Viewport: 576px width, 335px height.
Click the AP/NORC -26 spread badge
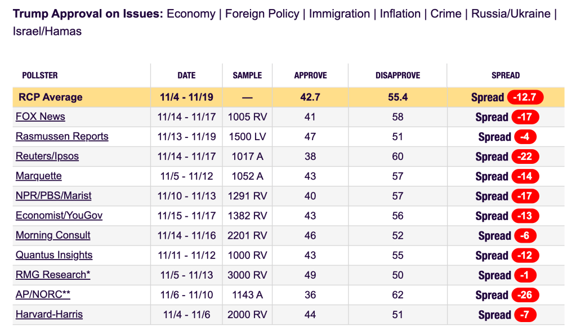(x=525, y=295)
